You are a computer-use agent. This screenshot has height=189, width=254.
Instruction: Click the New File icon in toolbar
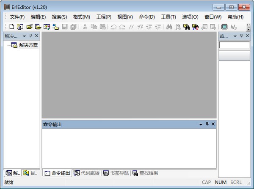tap(12, 27)
